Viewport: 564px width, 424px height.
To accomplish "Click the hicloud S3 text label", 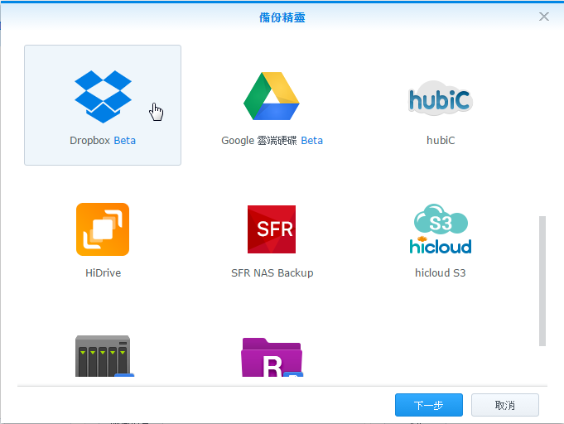I will point(441,273).
